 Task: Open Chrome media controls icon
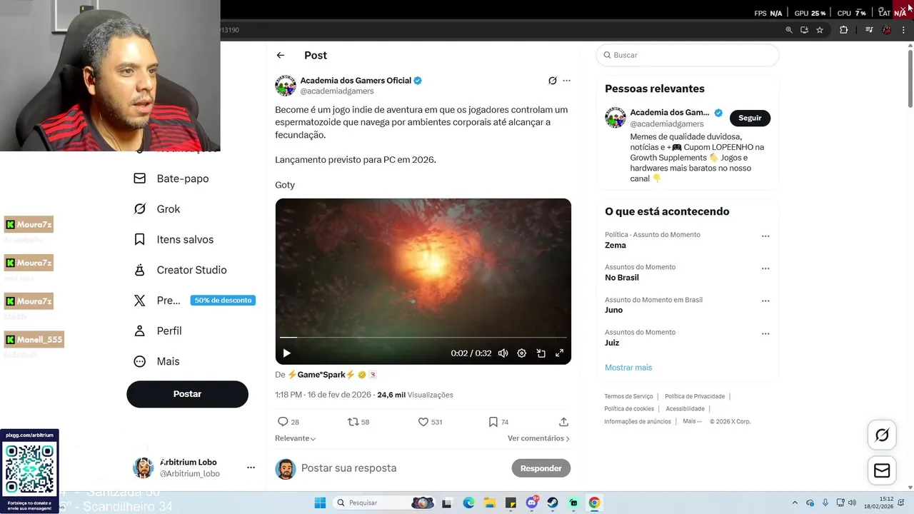click(869, 30)
